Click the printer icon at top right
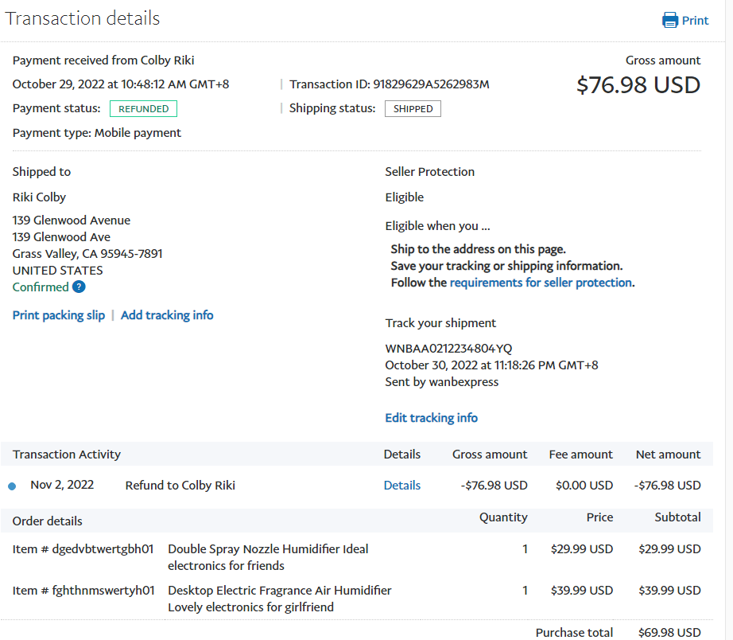733x640 pixels. [x=670, y=21]
